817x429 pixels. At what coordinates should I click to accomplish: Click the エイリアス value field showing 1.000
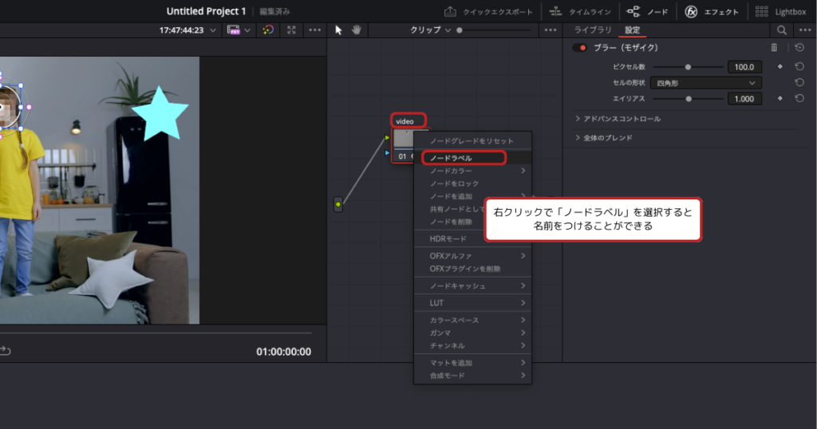pyautogui.click(x=744, y=99)
